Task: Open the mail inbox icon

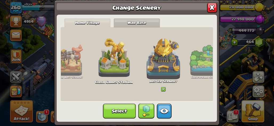Action: (16, 35)
